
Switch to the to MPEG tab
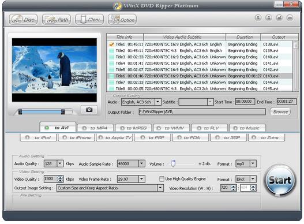(133, 128)
